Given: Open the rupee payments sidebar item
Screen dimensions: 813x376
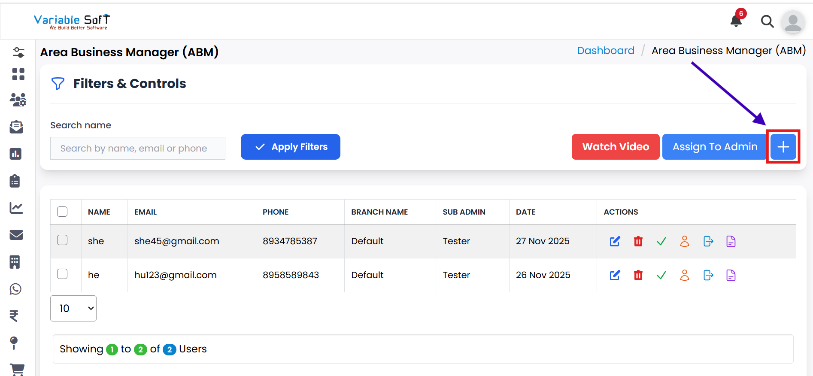Looking at the screenshot, I should click(14, 316).
